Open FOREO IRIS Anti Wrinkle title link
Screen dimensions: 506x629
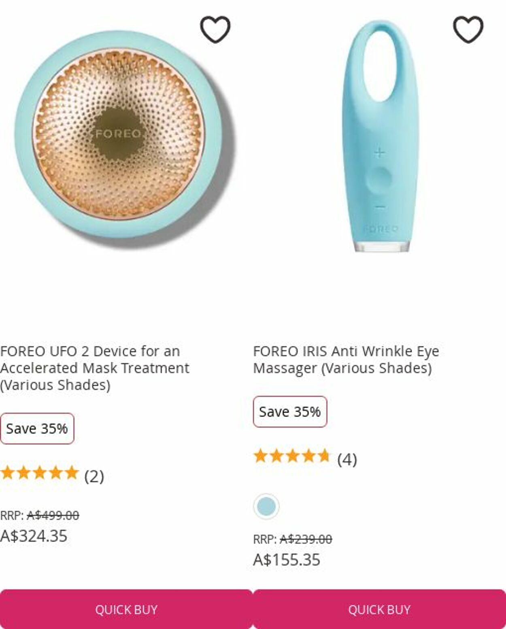pyautogui.click(x=346, y=359)
